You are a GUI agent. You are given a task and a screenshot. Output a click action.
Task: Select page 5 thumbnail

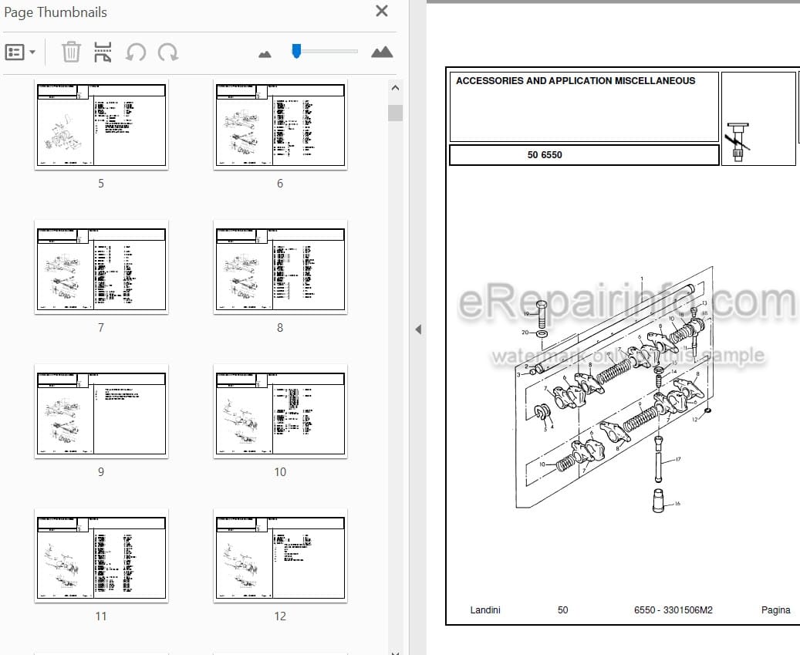pos(101,124)
